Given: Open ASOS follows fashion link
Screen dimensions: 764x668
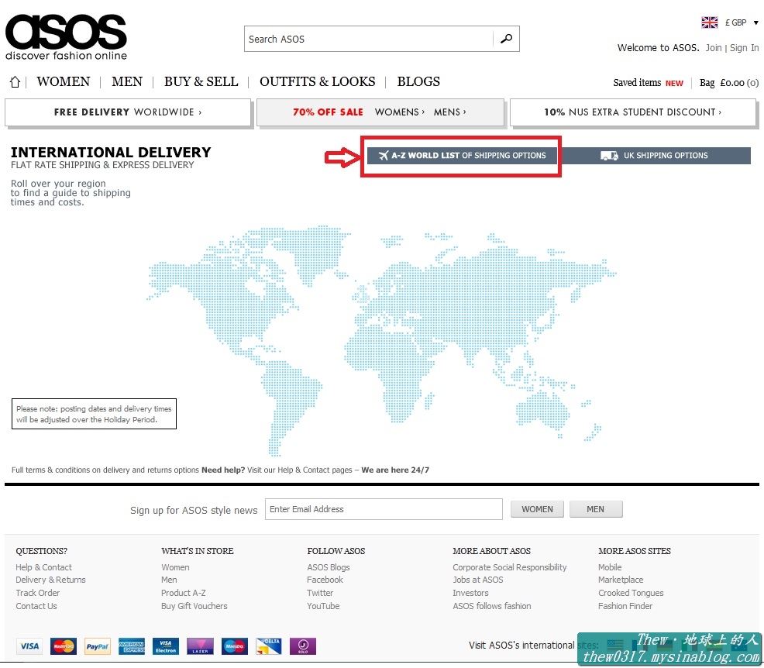Looking at the screenshot, I should coord(491,606).
